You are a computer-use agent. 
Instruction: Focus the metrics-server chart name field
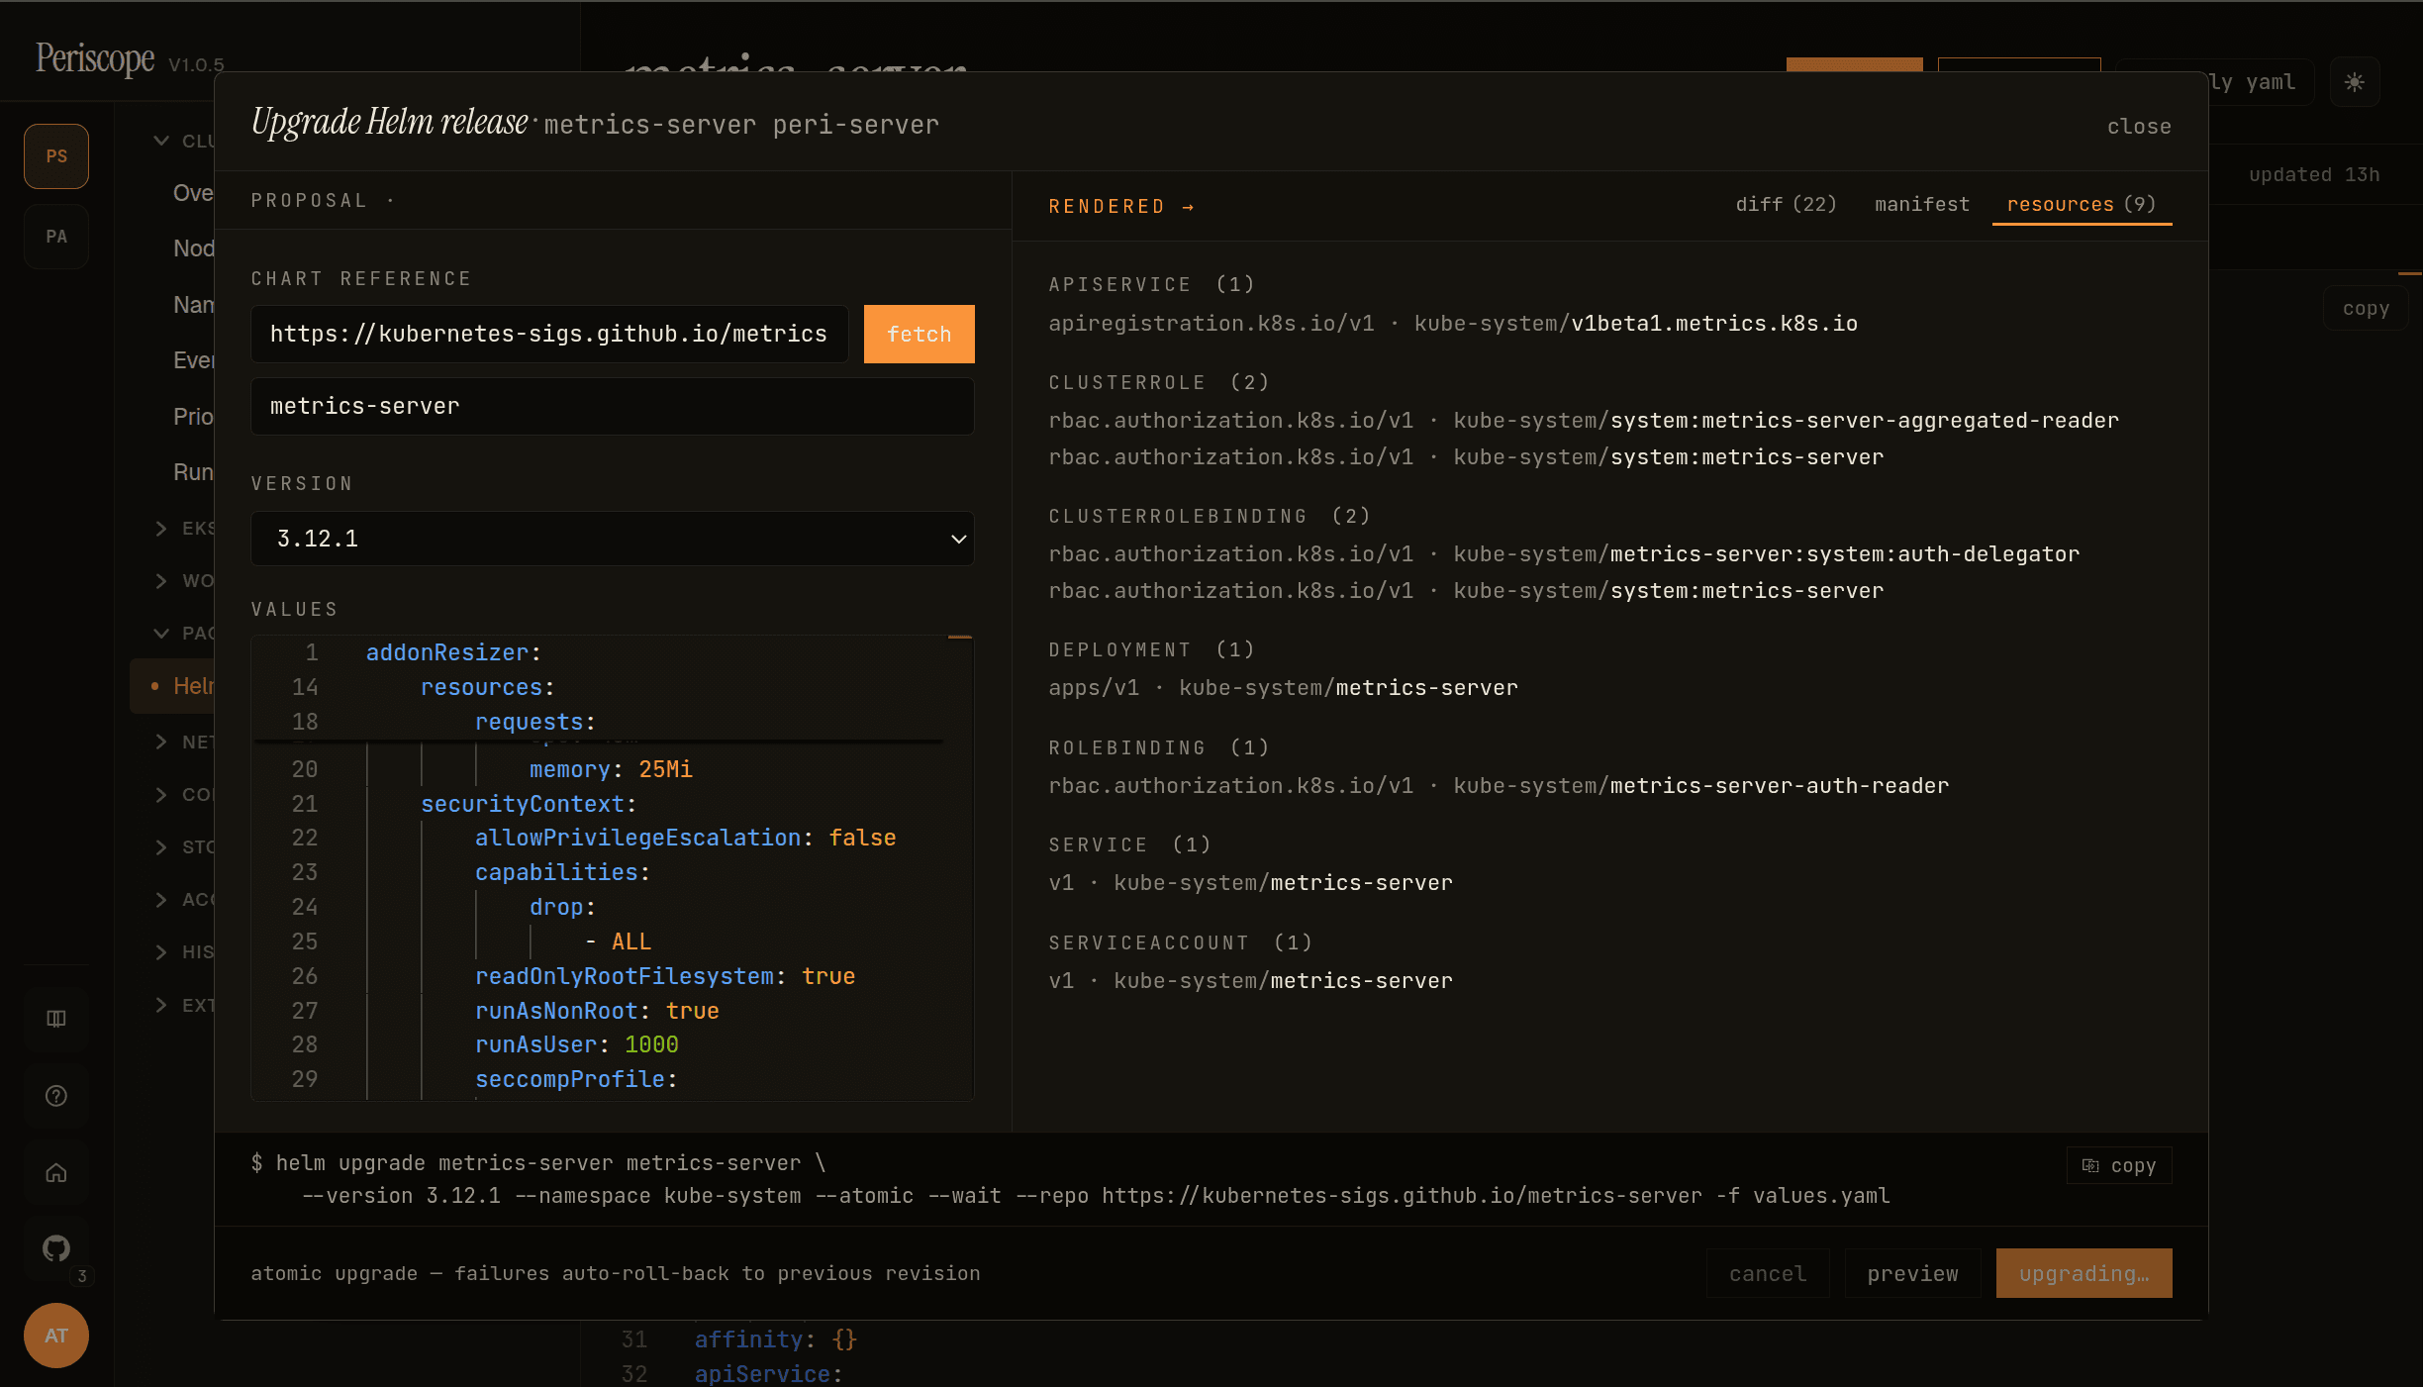coord(613,407)
